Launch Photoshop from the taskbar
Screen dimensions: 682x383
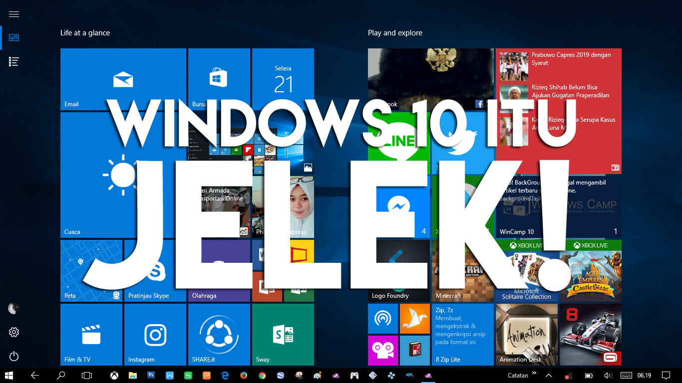[151, 376]
